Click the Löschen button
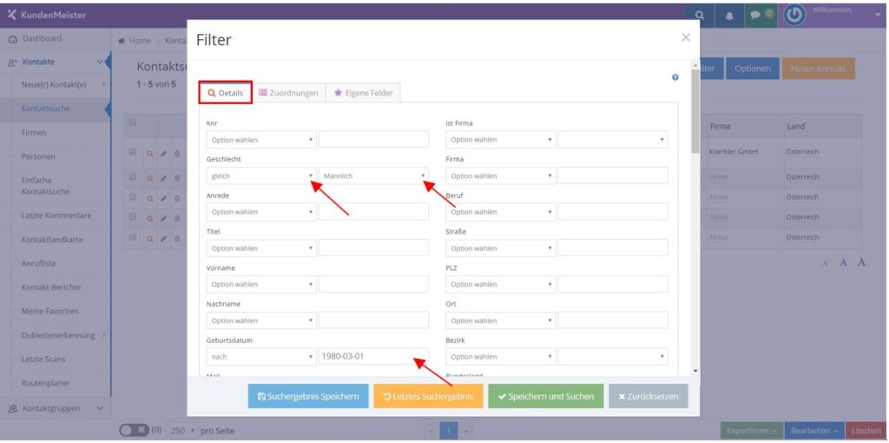889x443 pixels. click(866, 431)
